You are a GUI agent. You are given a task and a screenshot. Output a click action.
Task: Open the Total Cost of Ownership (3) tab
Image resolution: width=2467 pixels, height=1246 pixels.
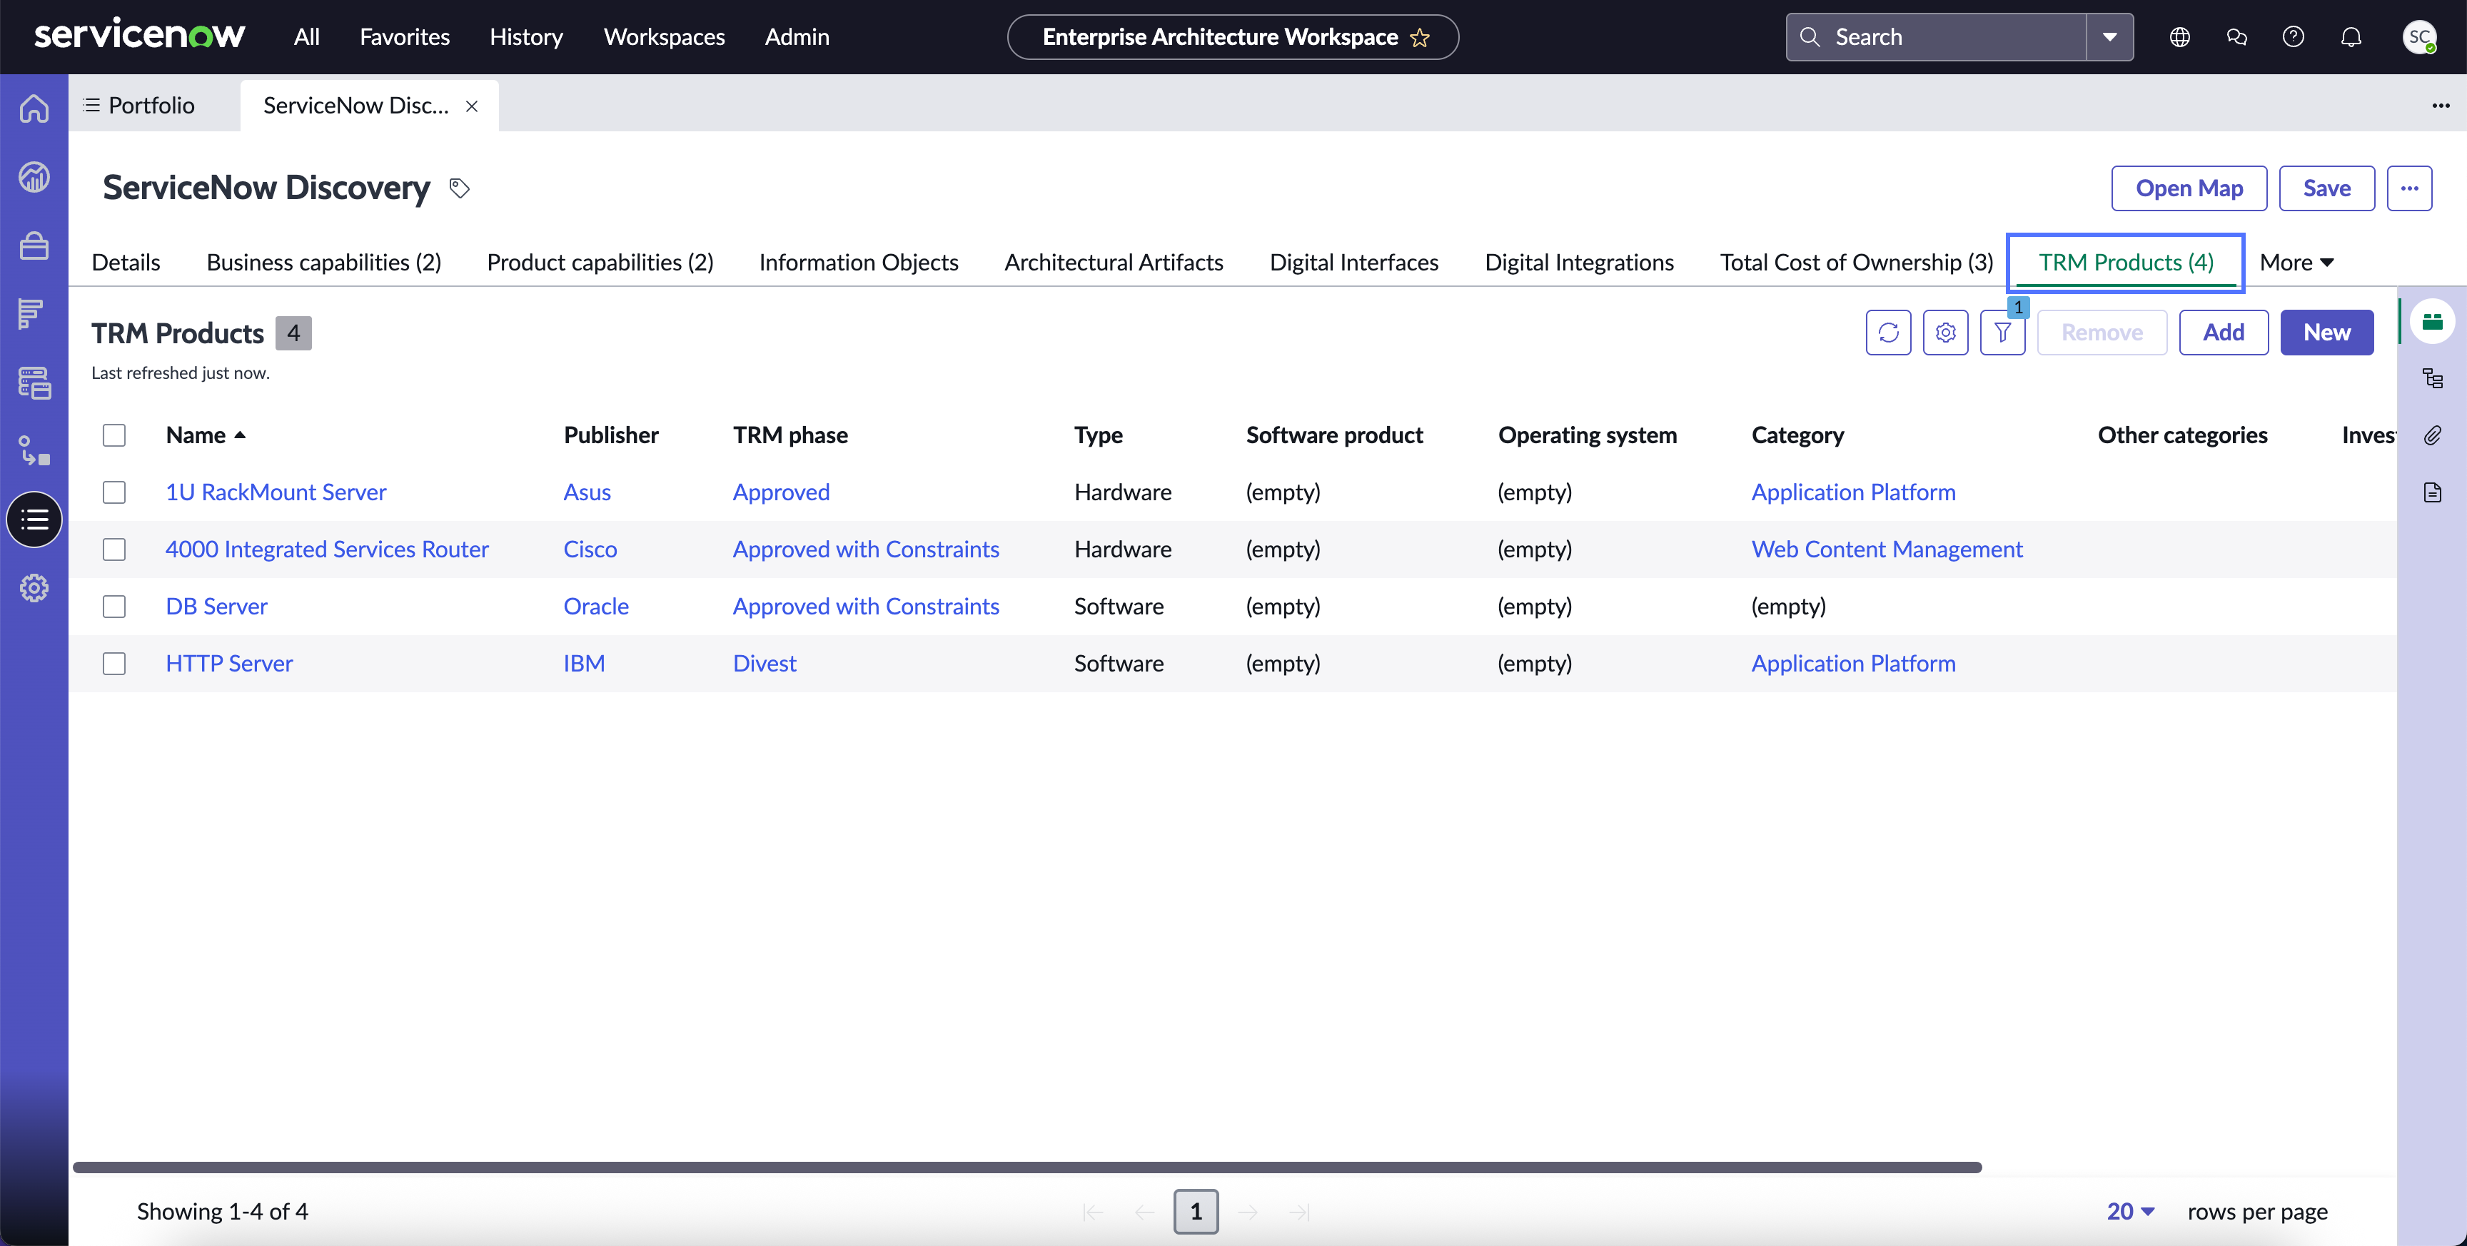pos(1856,263)
